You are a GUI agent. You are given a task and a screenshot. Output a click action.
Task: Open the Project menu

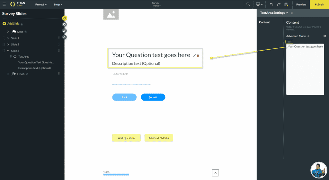[x=41, y=4]
